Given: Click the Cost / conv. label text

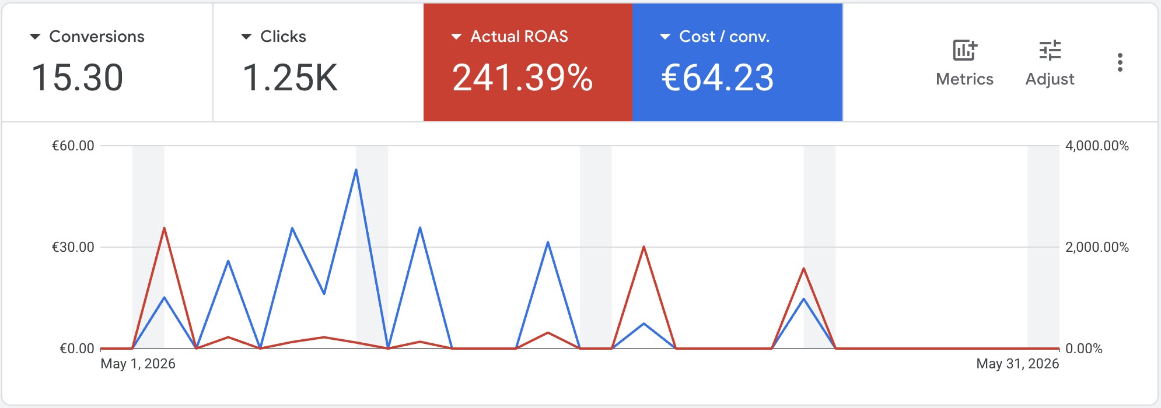Looking at the screenshot, I should [x=724, y=37].
